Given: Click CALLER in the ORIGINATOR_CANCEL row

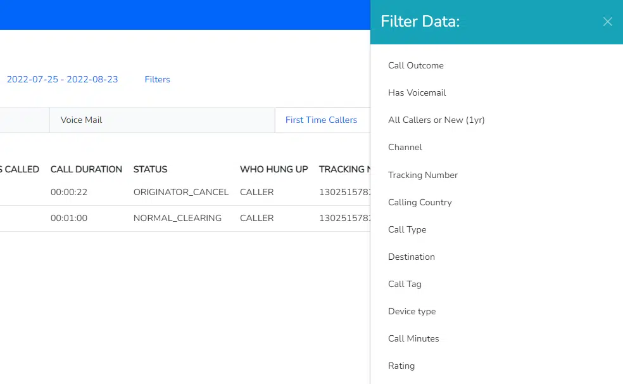Looking at the screenshot, I should [256, 193].
